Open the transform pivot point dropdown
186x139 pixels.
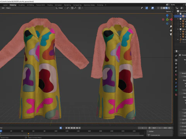point(68,8)
